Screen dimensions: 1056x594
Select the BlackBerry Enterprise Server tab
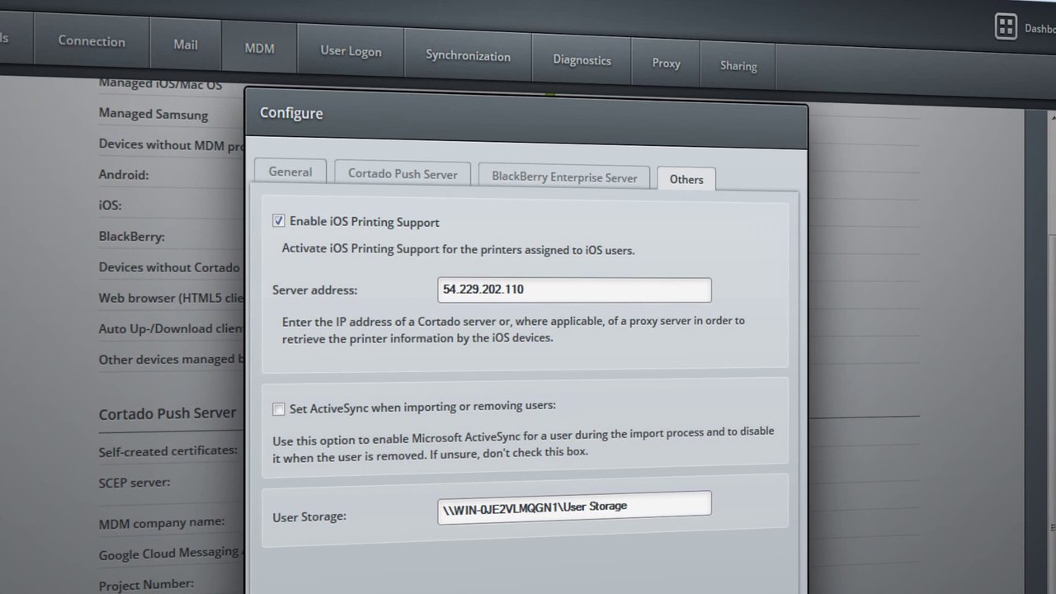[564, 177]
